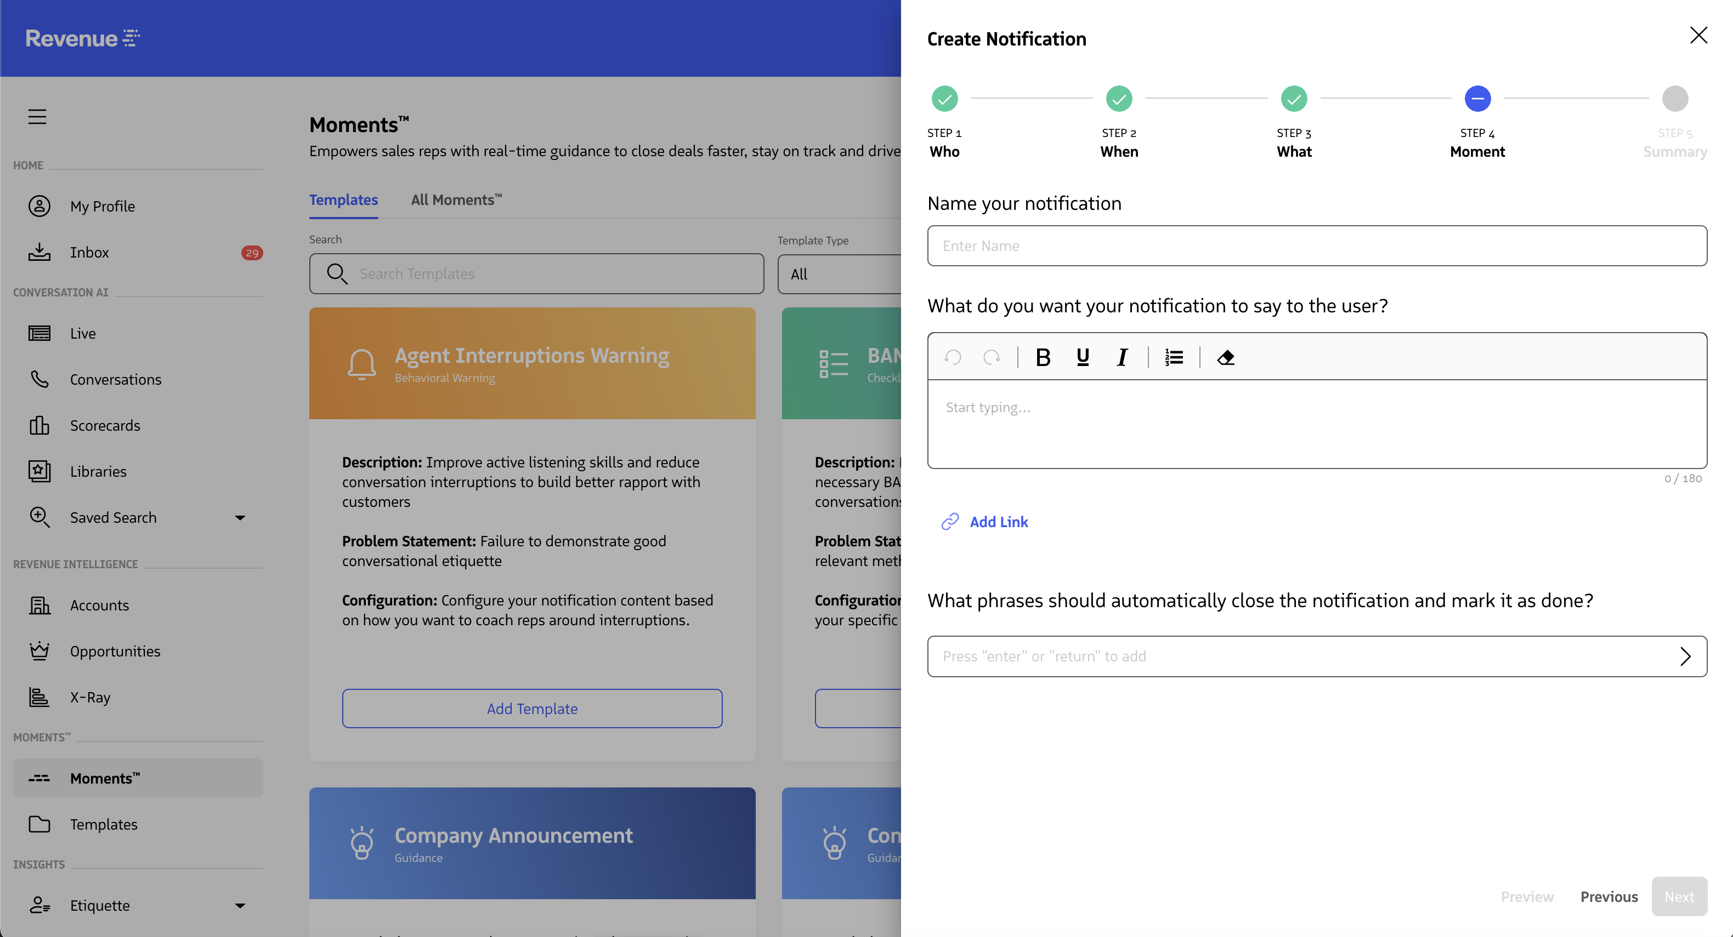Click the CONVERSATION AI section label

point(60,293)
